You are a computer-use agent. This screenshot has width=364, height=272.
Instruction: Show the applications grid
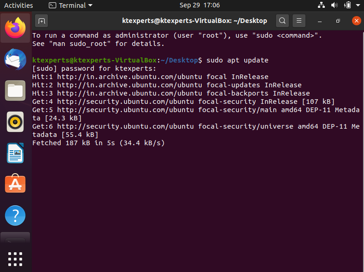click(x=15, y=259)
